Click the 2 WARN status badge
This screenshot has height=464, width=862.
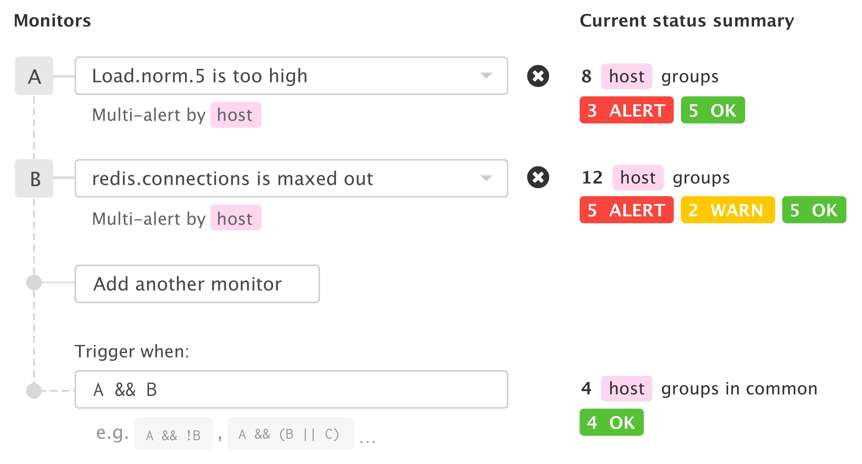728,210
